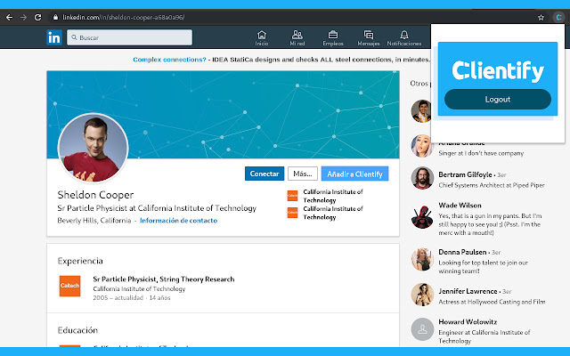Click the Clientify extension icon in toolbar
This screenshot has height=356, width=570.
pos(558,17)
